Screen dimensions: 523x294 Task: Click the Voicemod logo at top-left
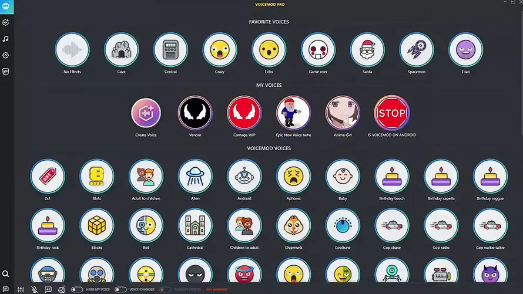[6, 6]
